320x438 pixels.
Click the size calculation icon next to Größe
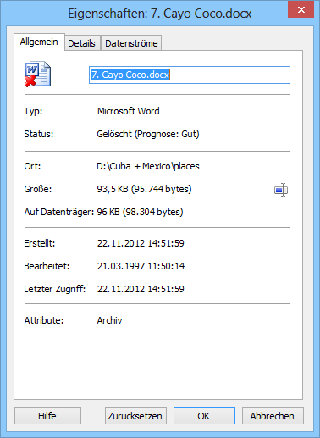click(281, 190)
